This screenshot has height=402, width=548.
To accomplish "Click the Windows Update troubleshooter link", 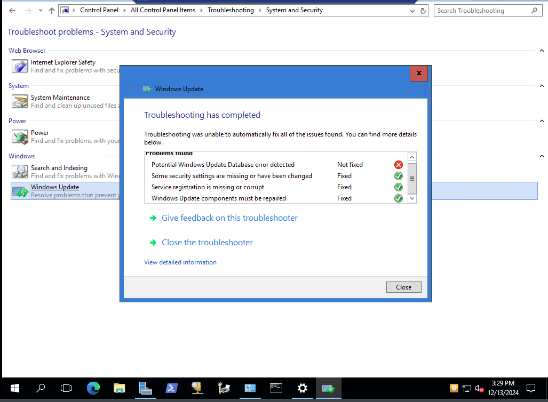I will pos(55,187).
